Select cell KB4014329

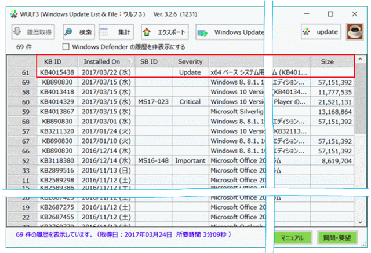57,102
